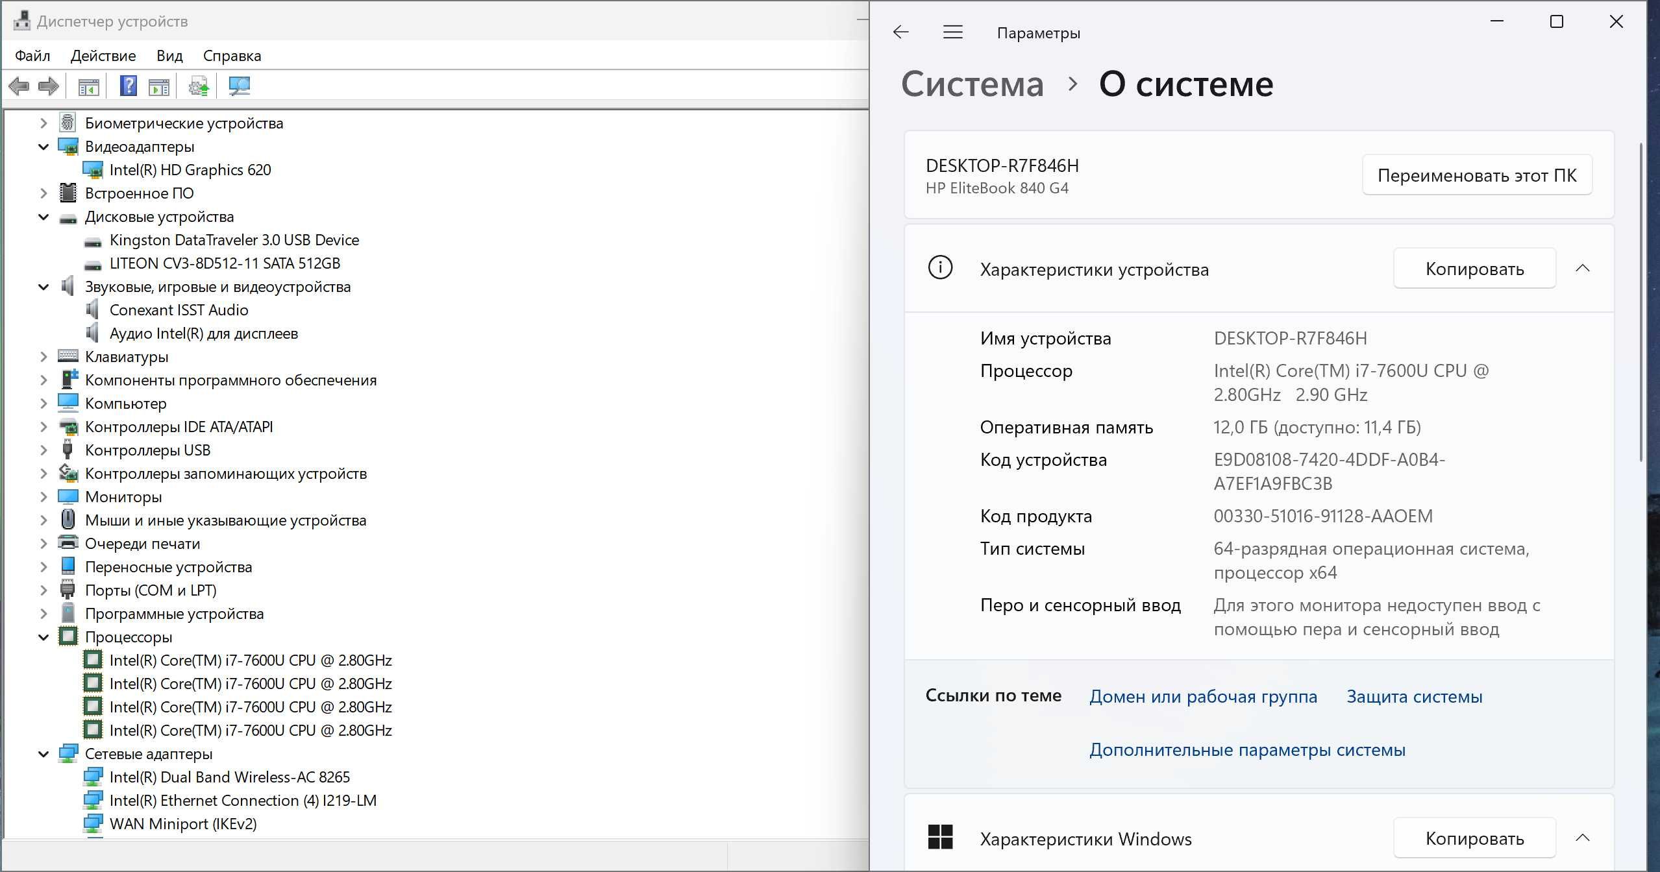Click the back arrow in Параметры window
This screenshot has width=1660, height=872.
900,32
